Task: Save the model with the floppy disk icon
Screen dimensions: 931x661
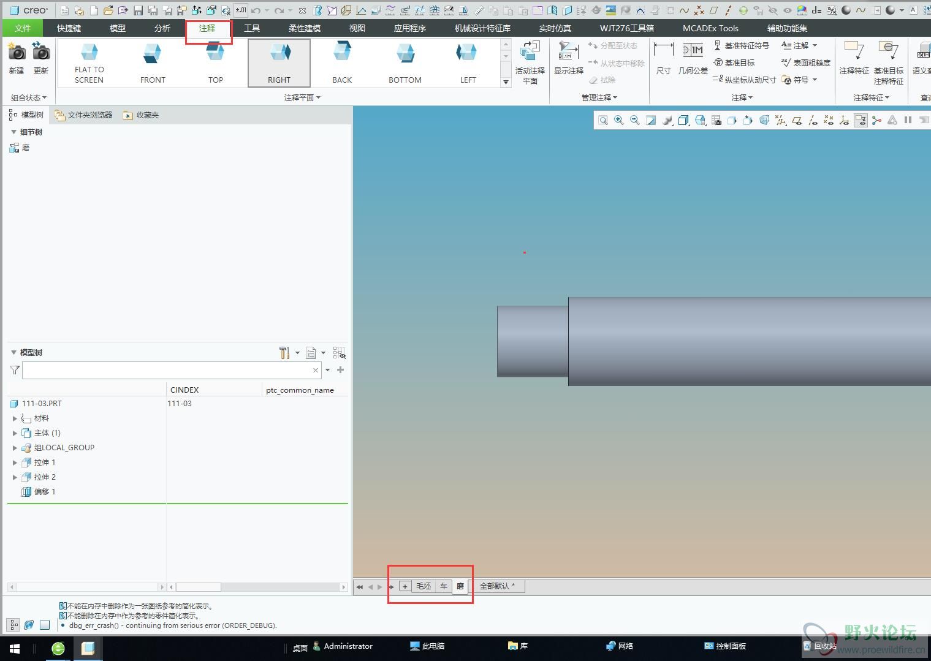Action: click(x=138, y=10)
